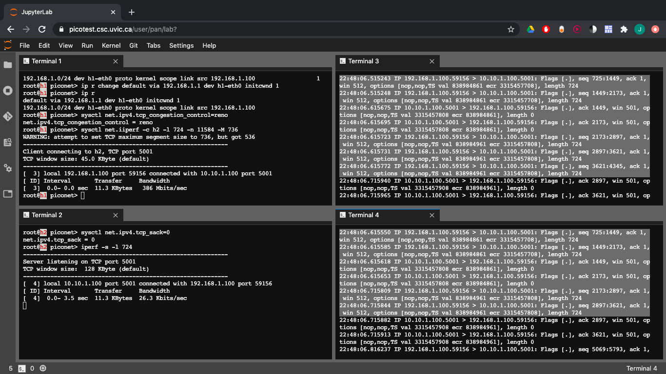
Task: Click the Google Drive extension icon
Action: pos(530,29)
